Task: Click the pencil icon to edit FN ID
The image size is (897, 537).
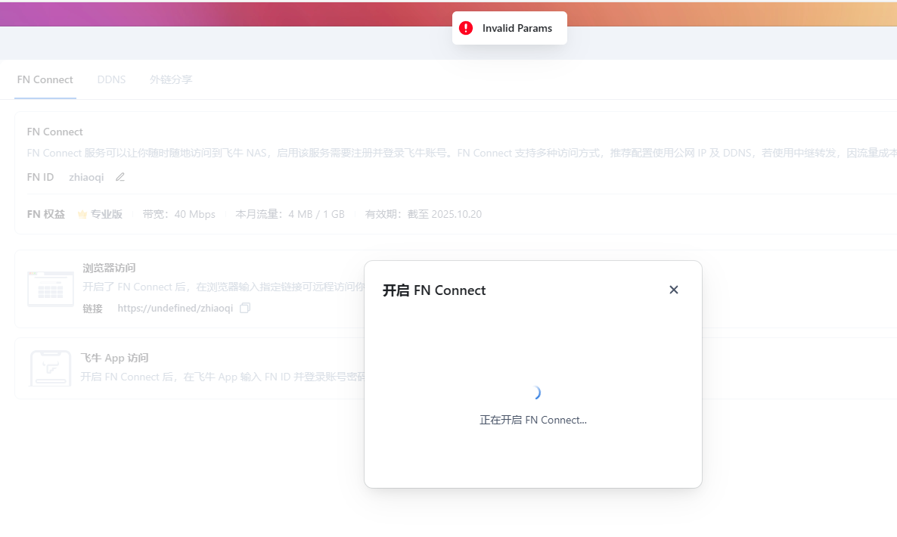Action: point(119,177)
